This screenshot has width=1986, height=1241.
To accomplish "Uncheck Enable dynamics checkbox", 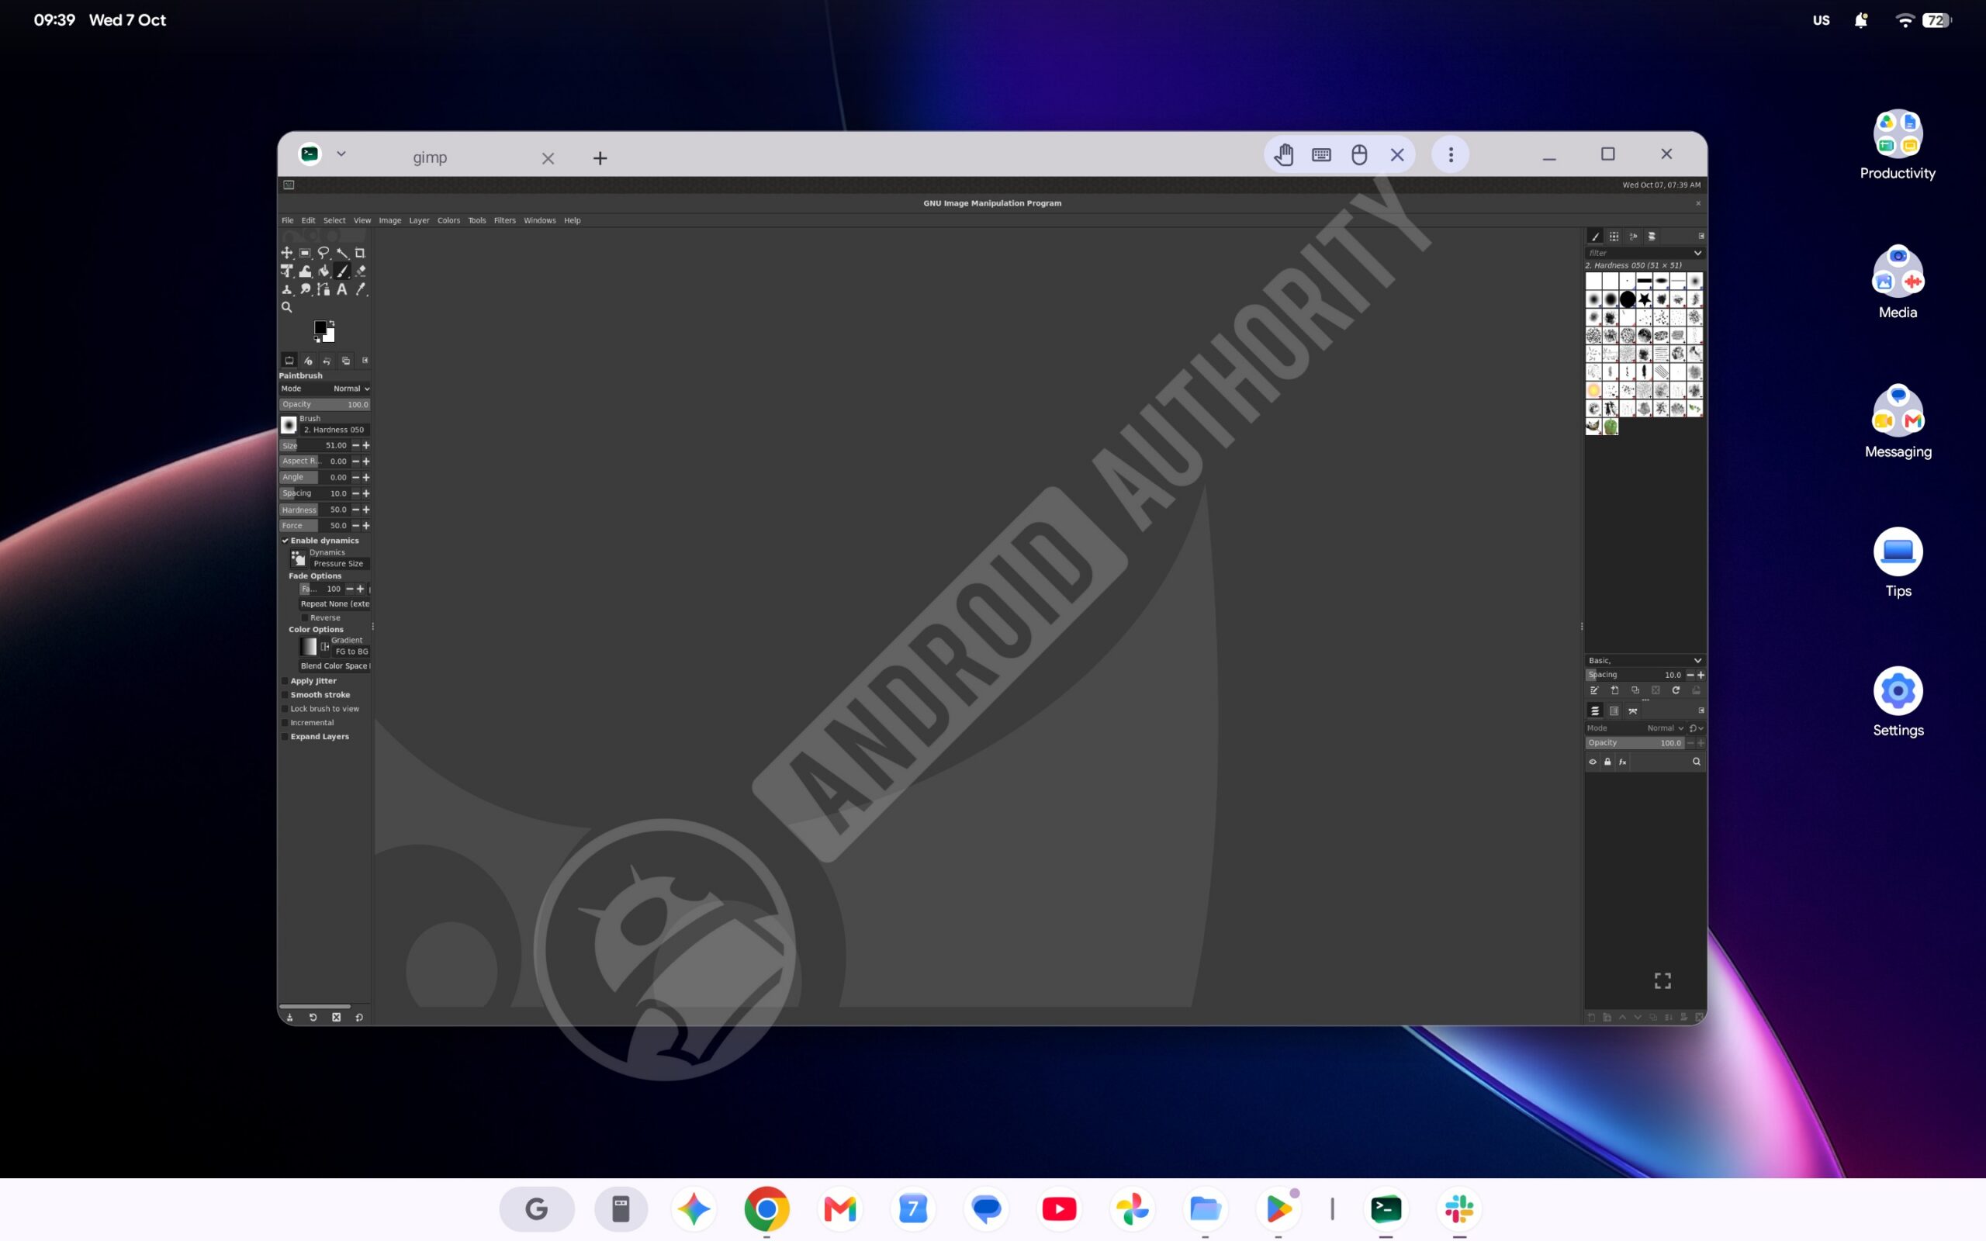I will tap(285, 541).
